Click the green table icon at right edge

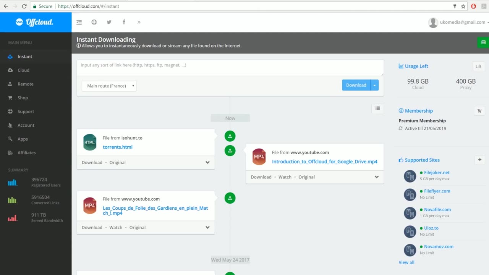coord(483,42)
